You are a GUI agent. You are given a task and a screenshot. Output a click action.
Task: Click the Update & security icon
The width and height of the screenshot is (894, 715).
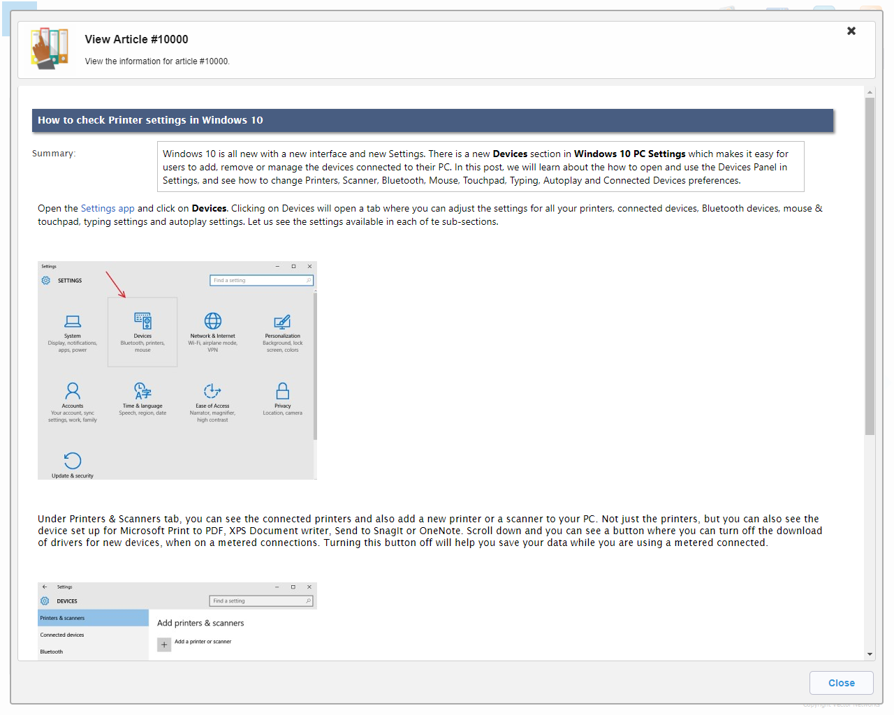pos(73,461)
